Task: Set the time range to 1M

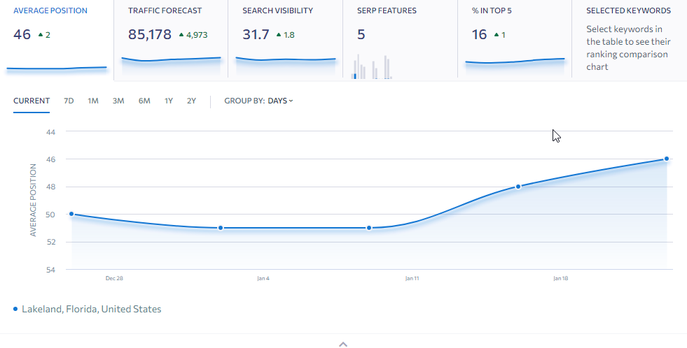Action: pyautogui.click(x=93, y=101)
